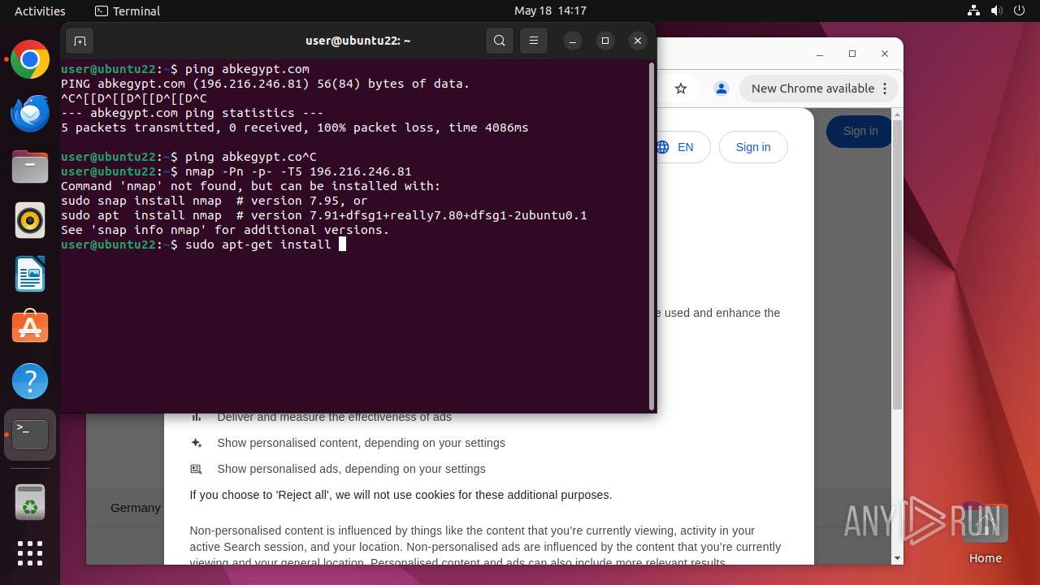Click the volume icon in the top bar
The width and height of the screenshot is (1040, 585).
997,11
